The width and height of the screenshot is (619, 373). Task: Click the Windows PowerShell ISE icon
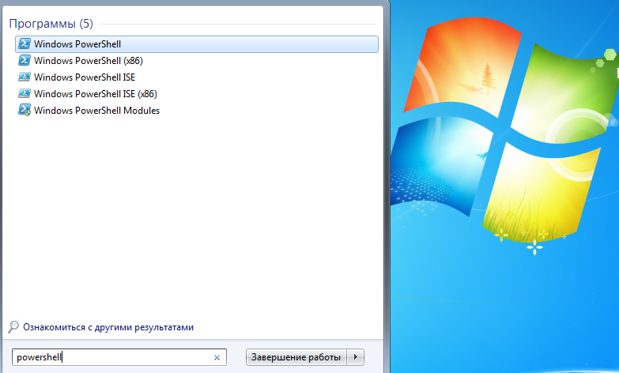point(24,77)
